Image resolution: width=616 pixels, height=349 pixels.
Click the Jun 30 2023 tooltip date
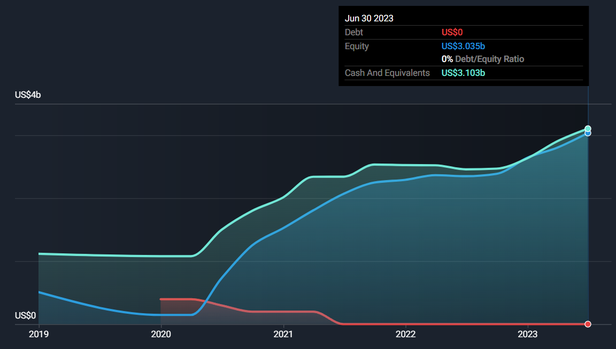pos(369,19)
